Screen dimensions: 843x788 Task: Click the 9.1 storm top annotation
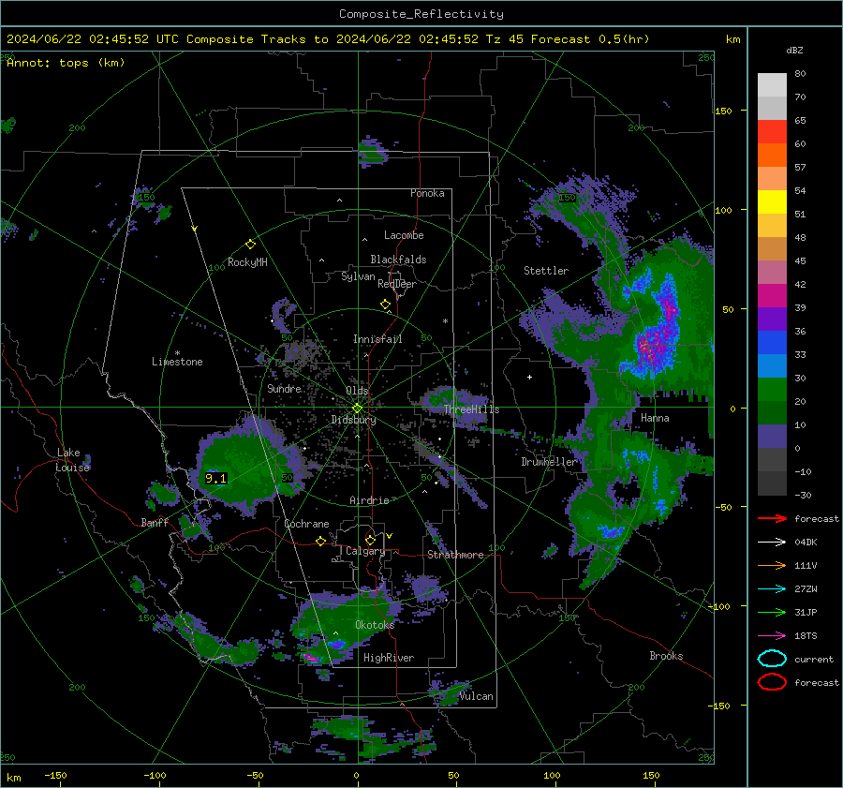coord(215,478)
